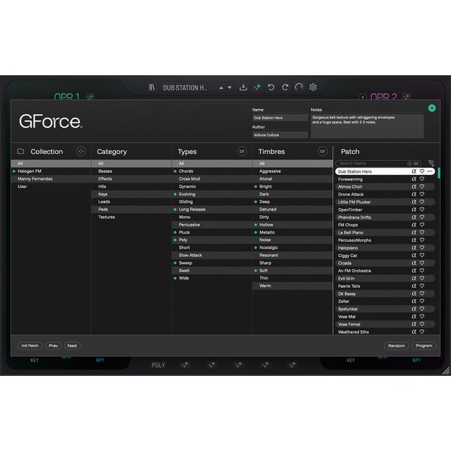
Task: Favorite the Halopiano patch heart
Action: (422, 247)
